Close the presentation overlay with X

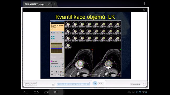pyautogui.click(x=144, y=10)
